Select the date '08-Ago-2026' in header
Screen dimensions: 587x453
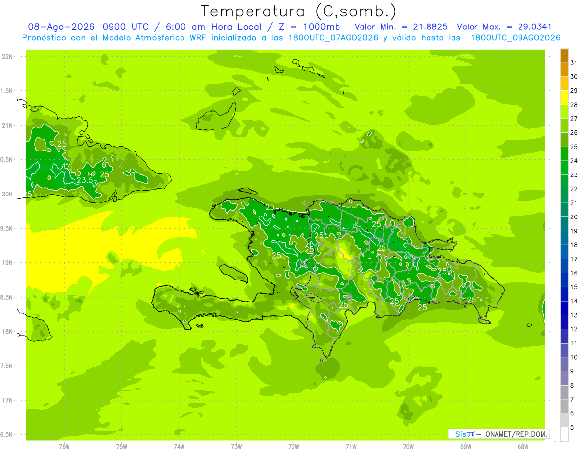(62, 27)
